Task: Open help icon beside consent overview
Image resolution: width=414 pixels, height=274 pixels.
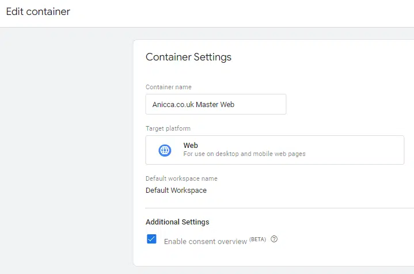Action: click(274, 239)
